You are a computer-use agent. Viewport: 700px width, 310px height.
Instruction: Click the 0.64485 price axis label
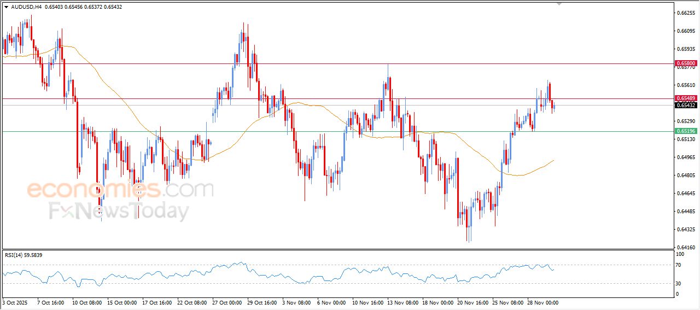[686, 212]
